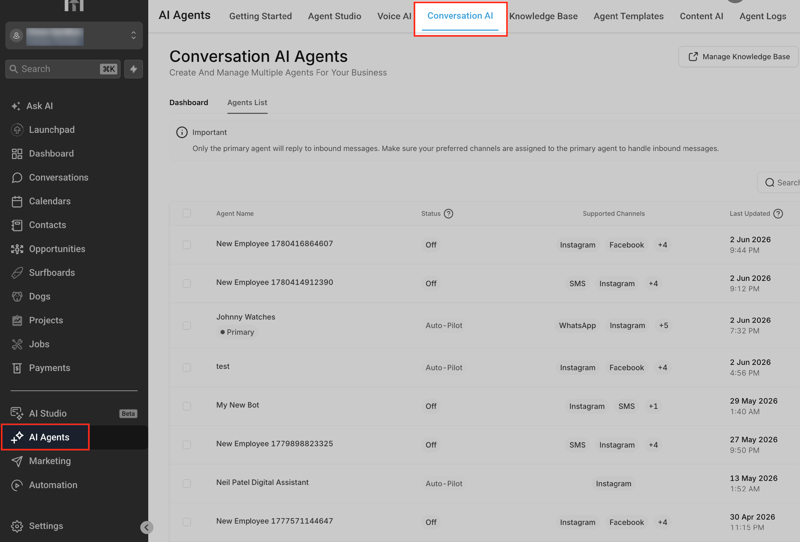The height and width of the screenshot is (542, 800).
Task: Switch to the Knowledge Base tab
Action: (543, 16)
